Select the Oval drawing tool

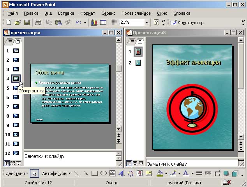pos(104,173)
